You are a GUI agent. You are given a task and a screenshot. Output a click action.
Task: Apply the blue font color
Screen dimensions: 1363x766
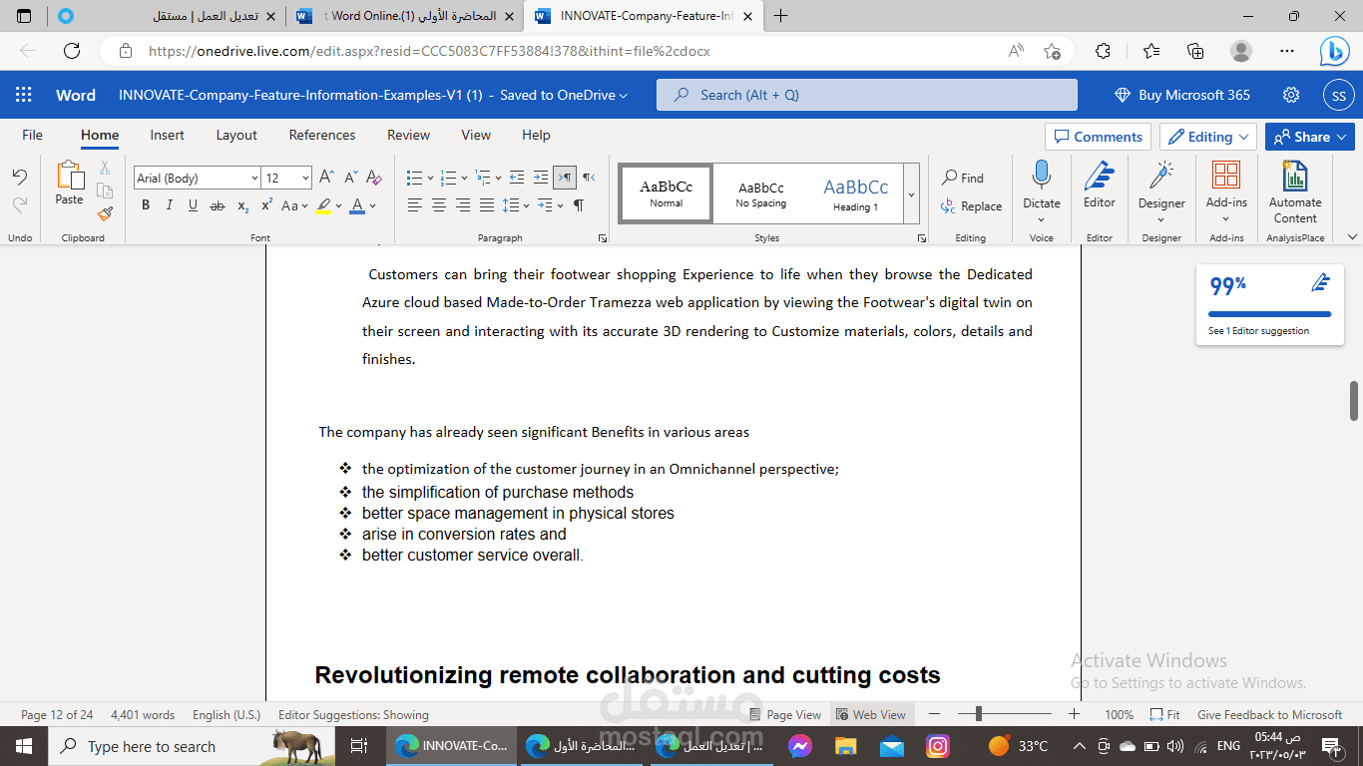point(357,205)
